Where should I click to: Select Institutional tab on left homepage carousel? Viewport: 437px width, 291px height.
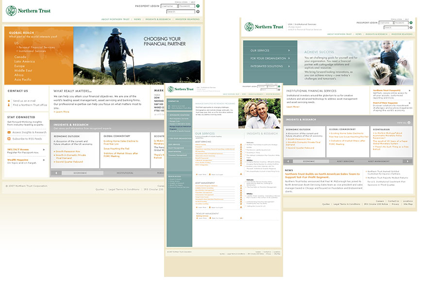point(125,173)
